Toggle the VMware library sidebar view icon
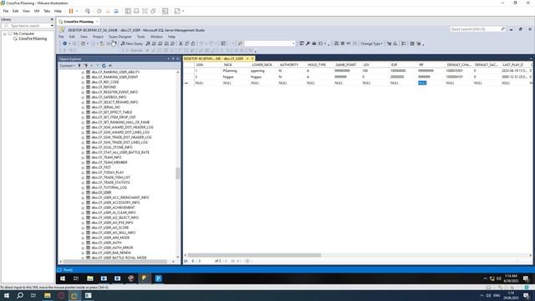The width and height of the screenshot is (535, 301). tap(128, 11)
